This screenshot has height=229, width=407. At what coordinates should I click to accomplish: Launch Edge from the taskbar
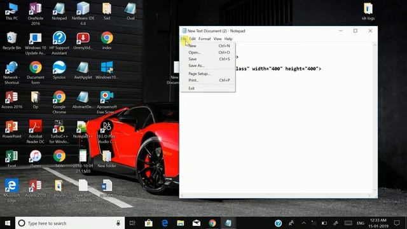pos(165,223)
